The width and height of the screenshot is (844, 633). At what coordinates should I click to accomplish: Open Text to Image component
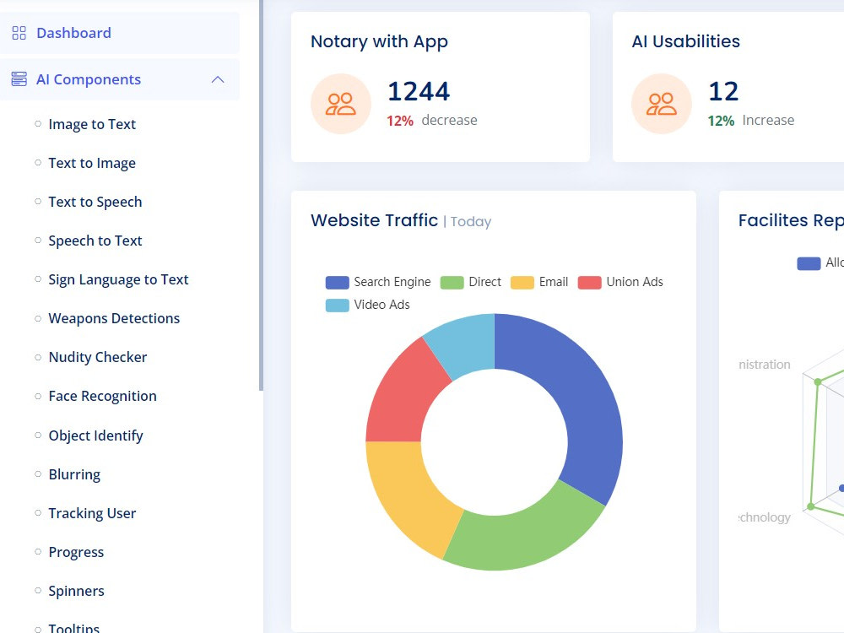pyautogui.click(x=92, y=163)
